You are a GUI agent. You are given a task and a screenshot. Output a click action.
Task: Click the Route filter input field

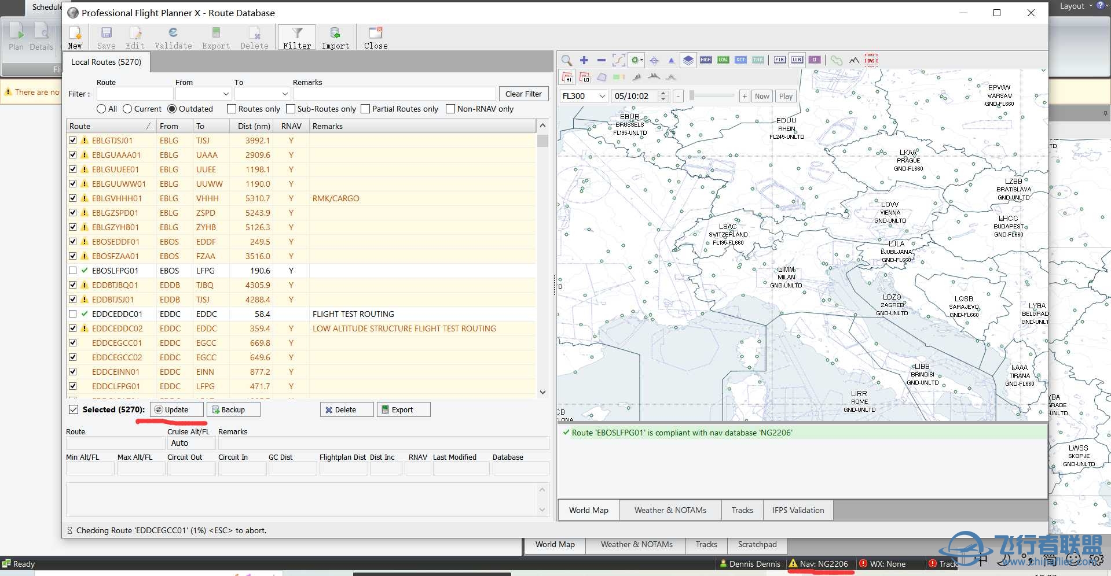pos(135,94)
